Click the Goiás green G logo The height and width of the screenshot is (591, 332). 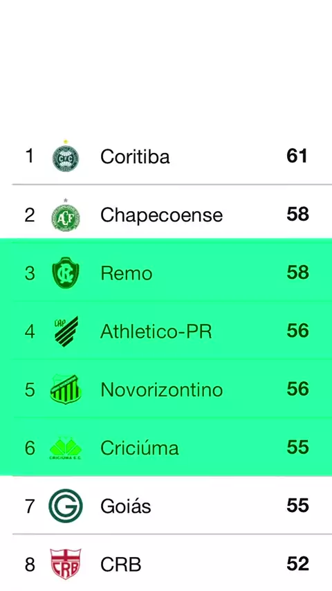pyautogui.click(x=66, y=506)
